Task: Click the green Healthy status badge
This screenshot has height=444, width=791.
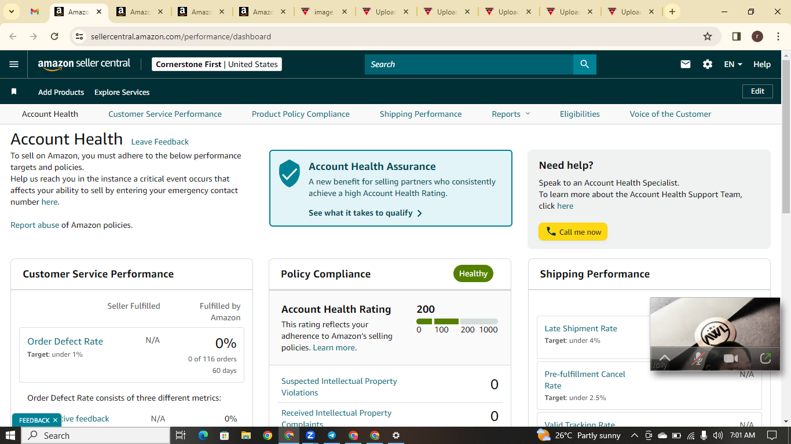Action: tap(473, 273)
